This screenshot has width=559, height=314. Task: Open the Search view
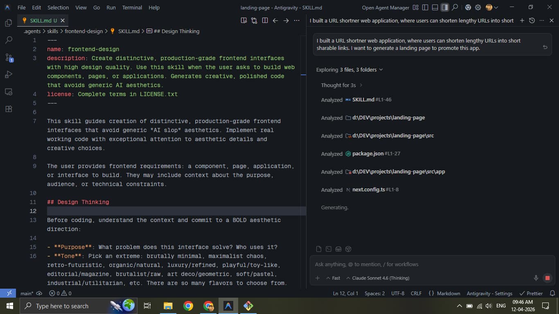(x=8, y=40)
